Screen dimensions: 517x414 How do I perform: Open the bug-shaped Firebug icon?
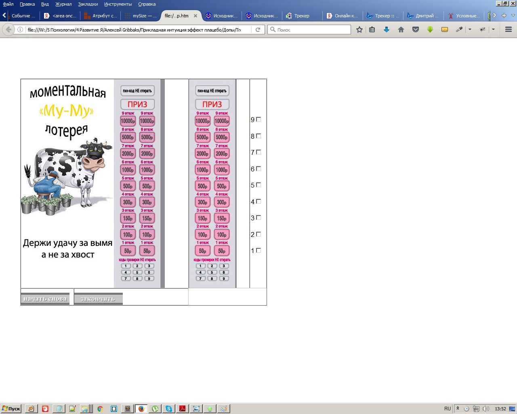click(x=482, y=30)
